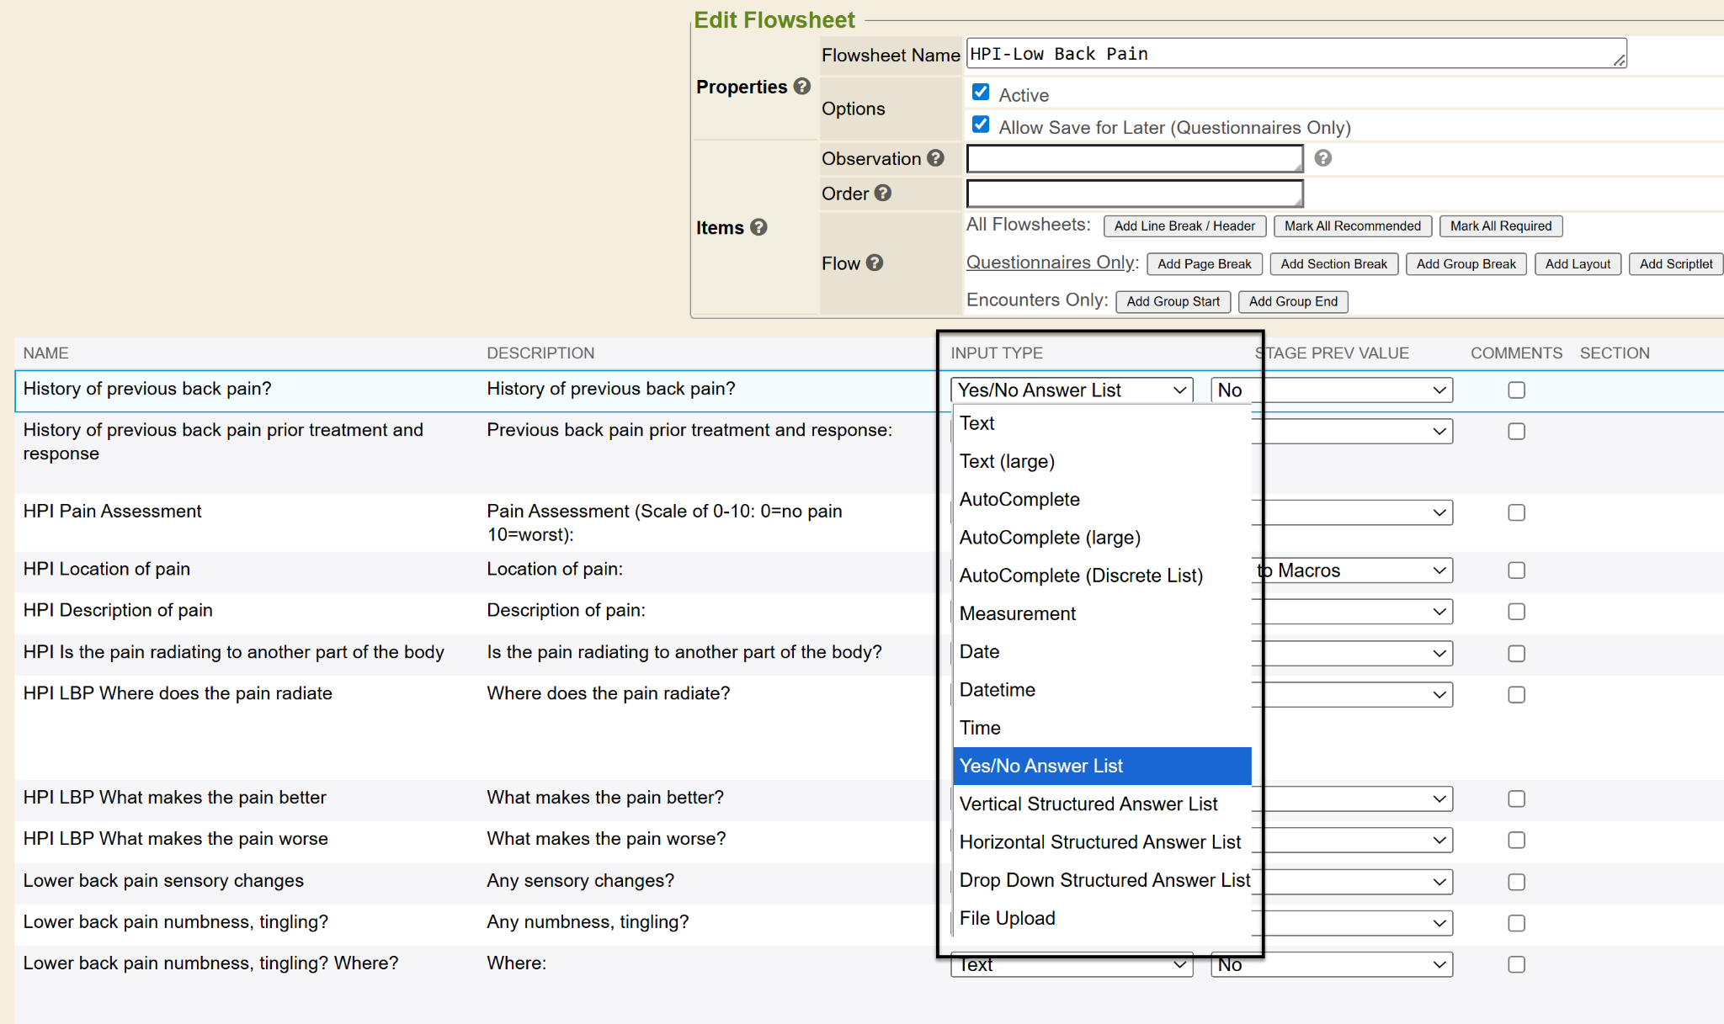Click the help icon beside Order label
Screen dimensions: 1724x1024
(882, 194)
